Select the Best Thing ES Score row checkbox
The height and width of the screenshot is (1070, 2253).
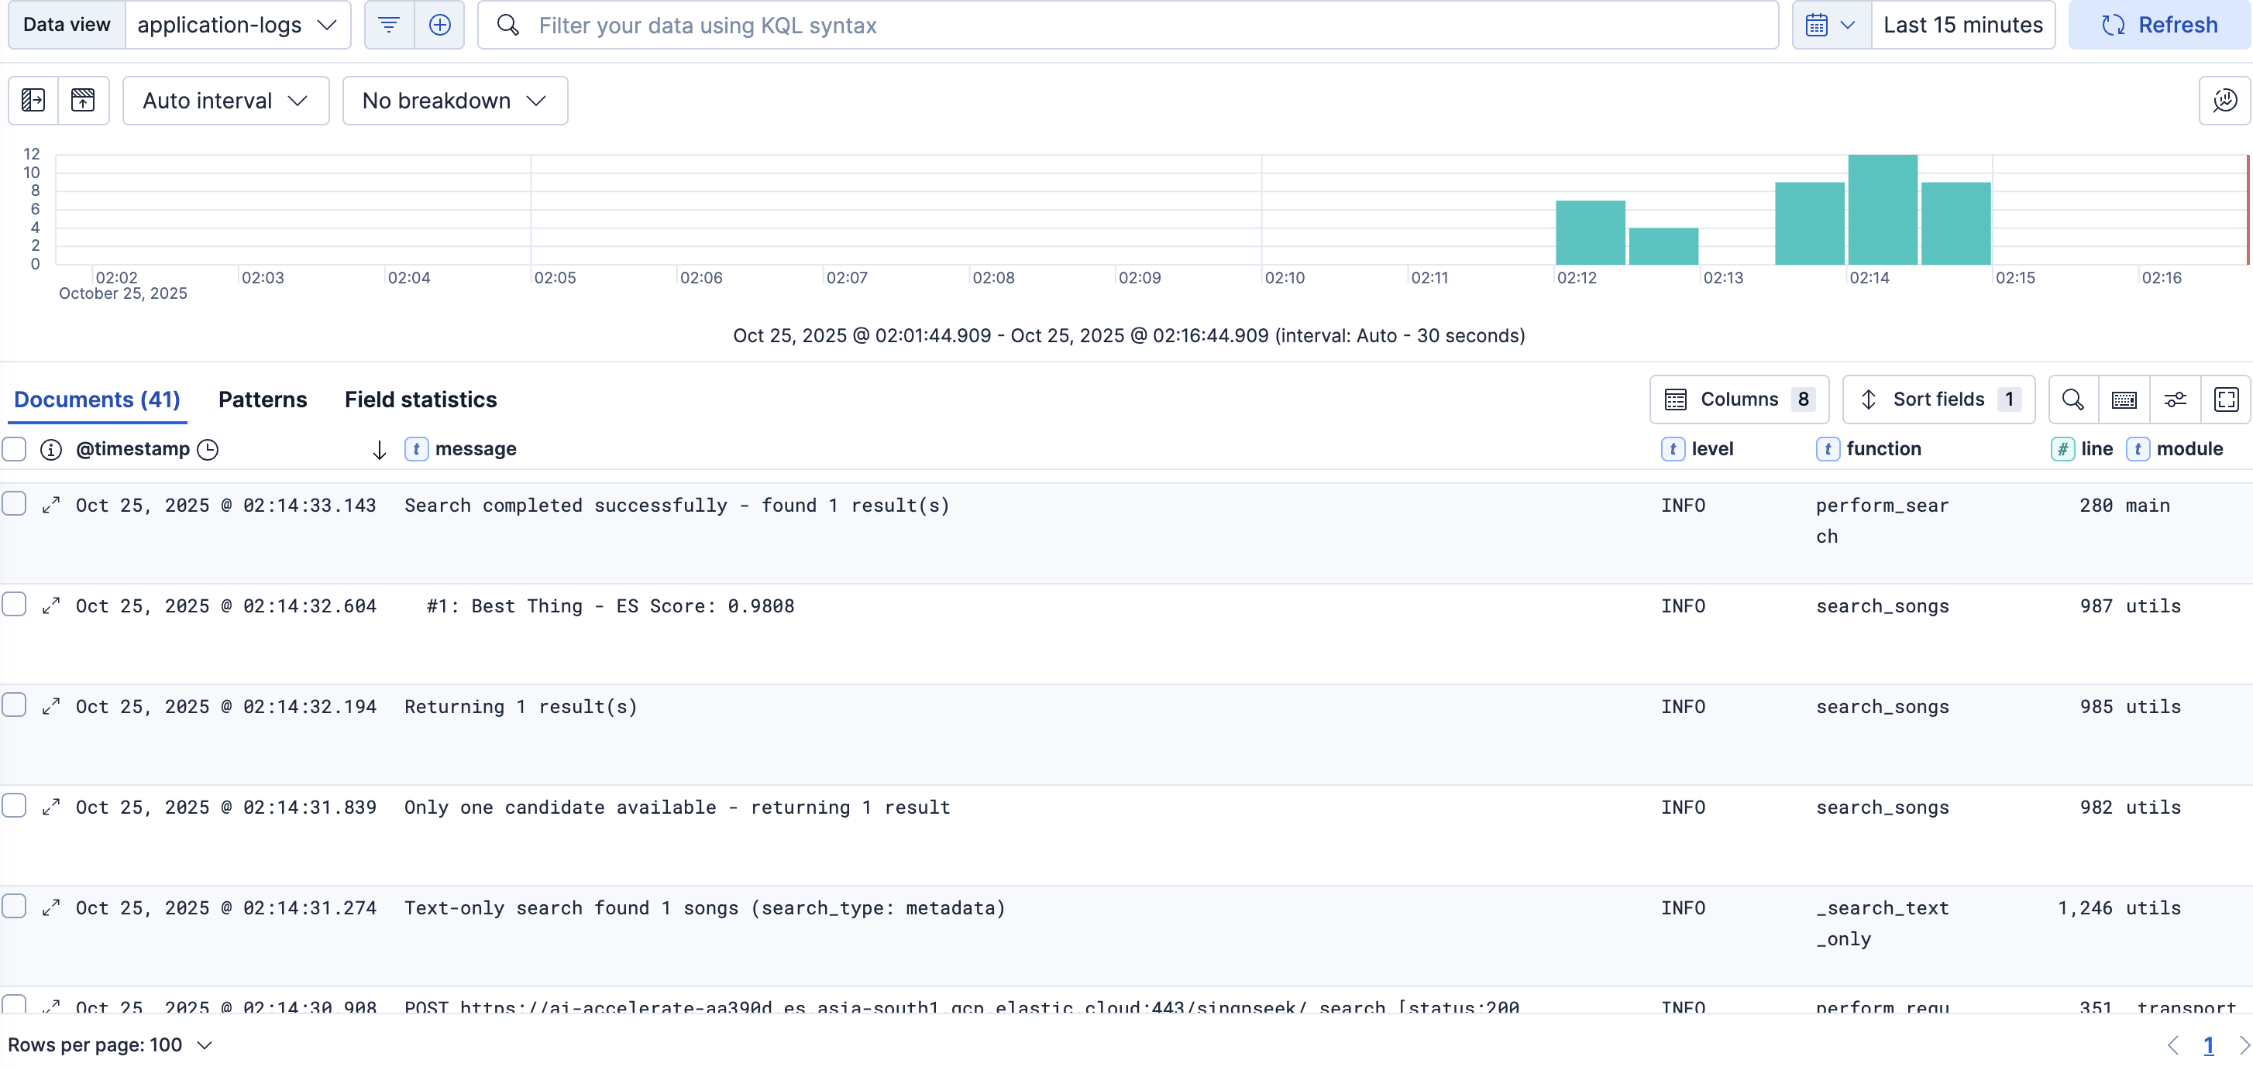[x=14, y=605]
